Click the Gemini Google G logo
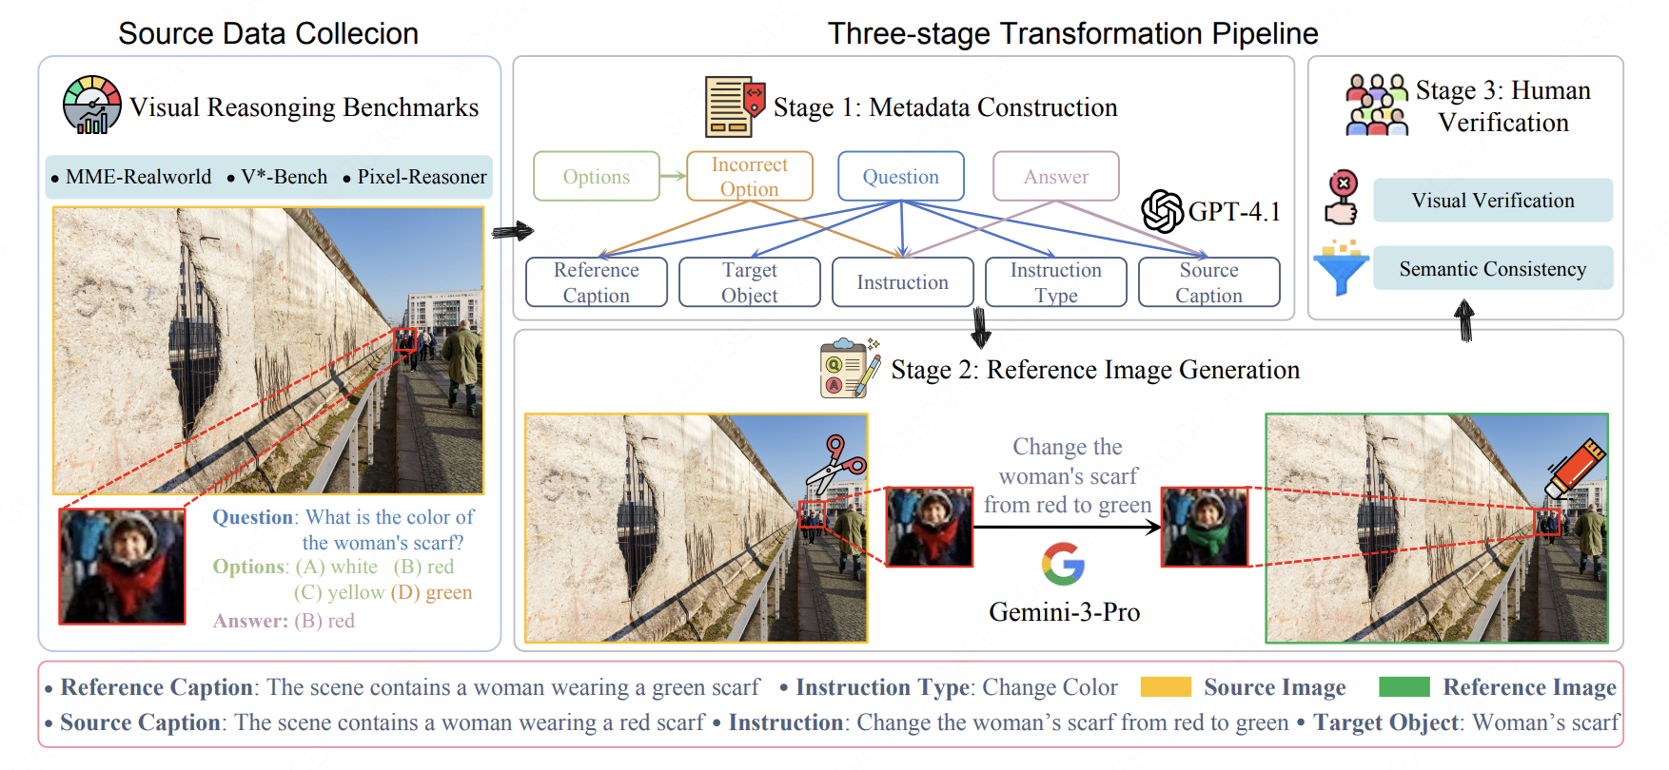 click(1063, 564)
